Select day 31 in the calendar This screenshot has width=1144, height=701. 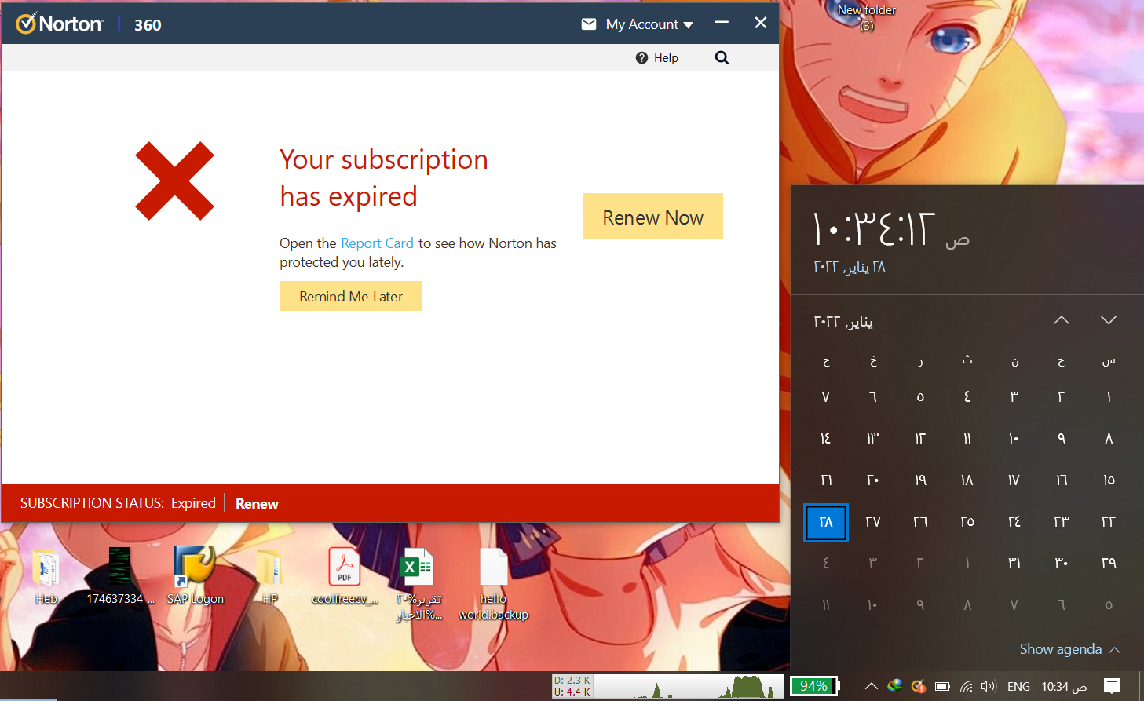1014,564
